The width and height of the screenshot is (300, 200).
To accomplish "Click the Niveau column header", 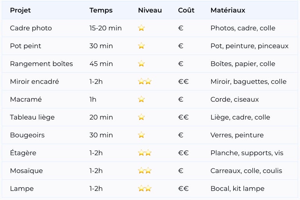I will (x=150, y=10).
